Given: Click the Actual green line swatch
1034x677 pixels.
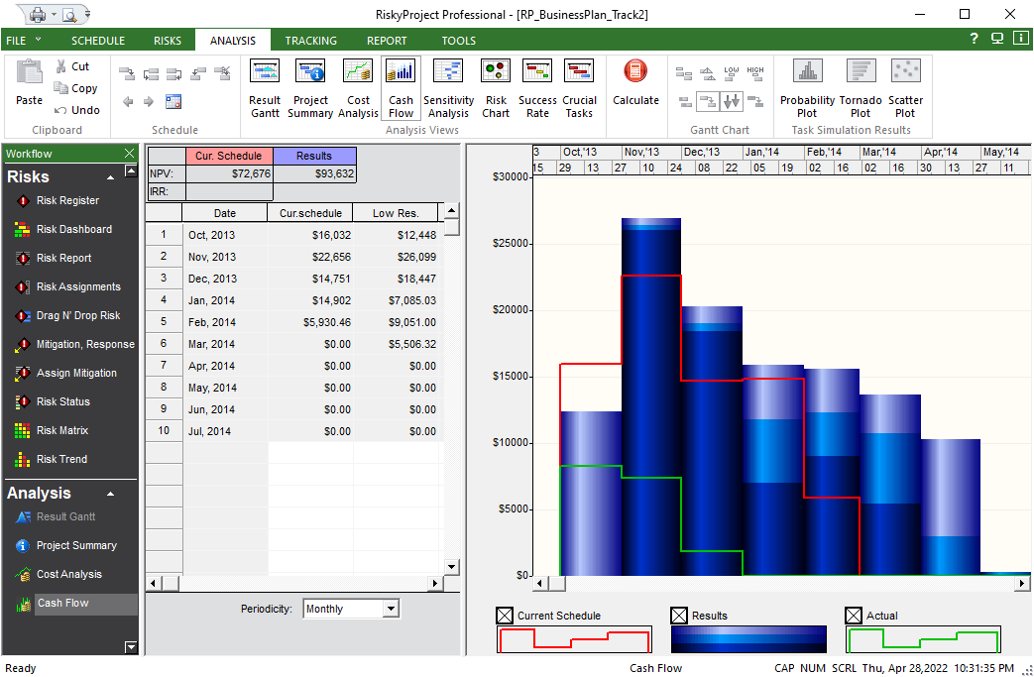Looking at the screenshot, I should [923, 639].
